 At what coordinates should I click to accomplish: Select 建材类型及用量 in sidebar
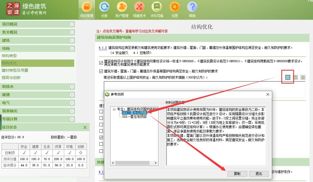pos(15,70)
